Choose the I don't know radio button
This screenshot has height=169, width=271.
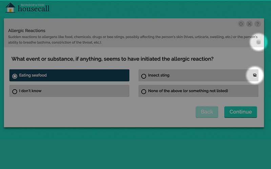[x=15, y=91]
